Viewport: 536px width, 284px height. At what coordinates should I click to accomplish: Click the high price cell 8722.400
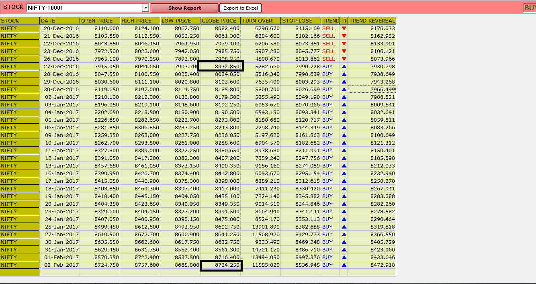(x=140, y=257)
